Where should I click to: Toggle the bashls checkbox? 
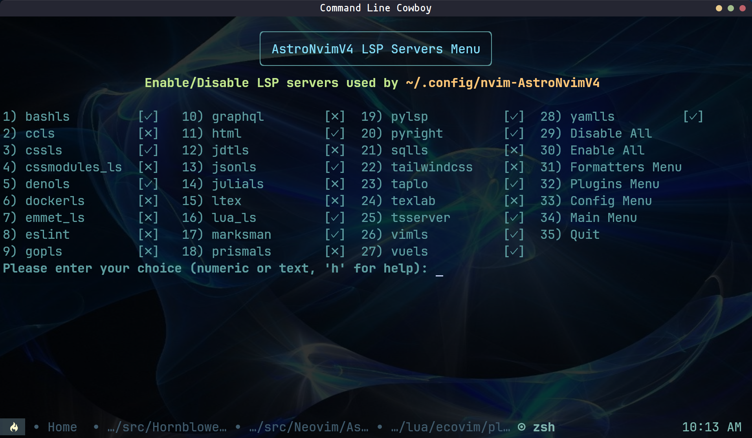148,116
